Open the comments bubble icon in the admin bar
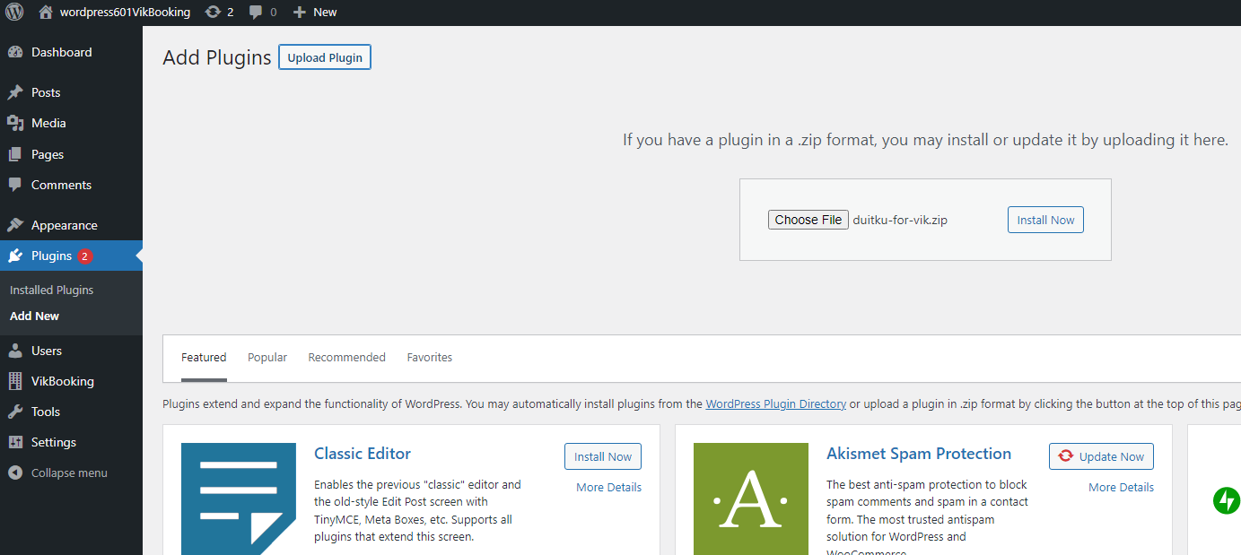 click(x=256, y=13)
